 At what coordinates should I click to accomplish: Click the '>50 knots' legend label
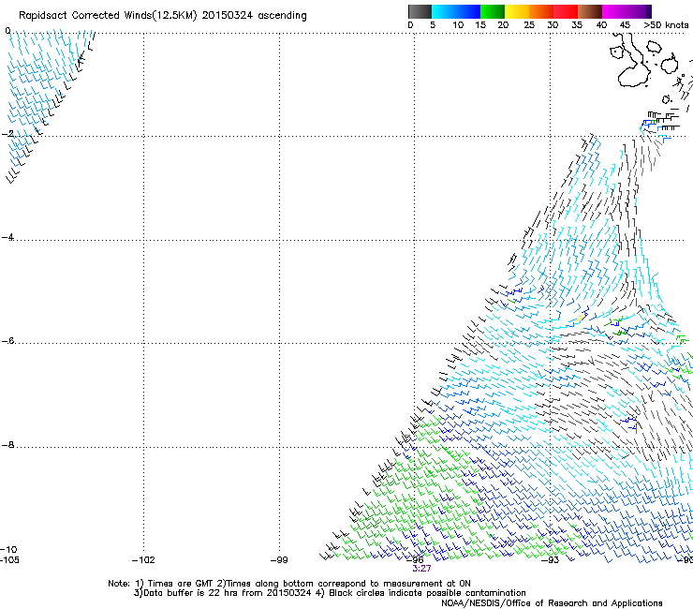(x=666, y=25)
